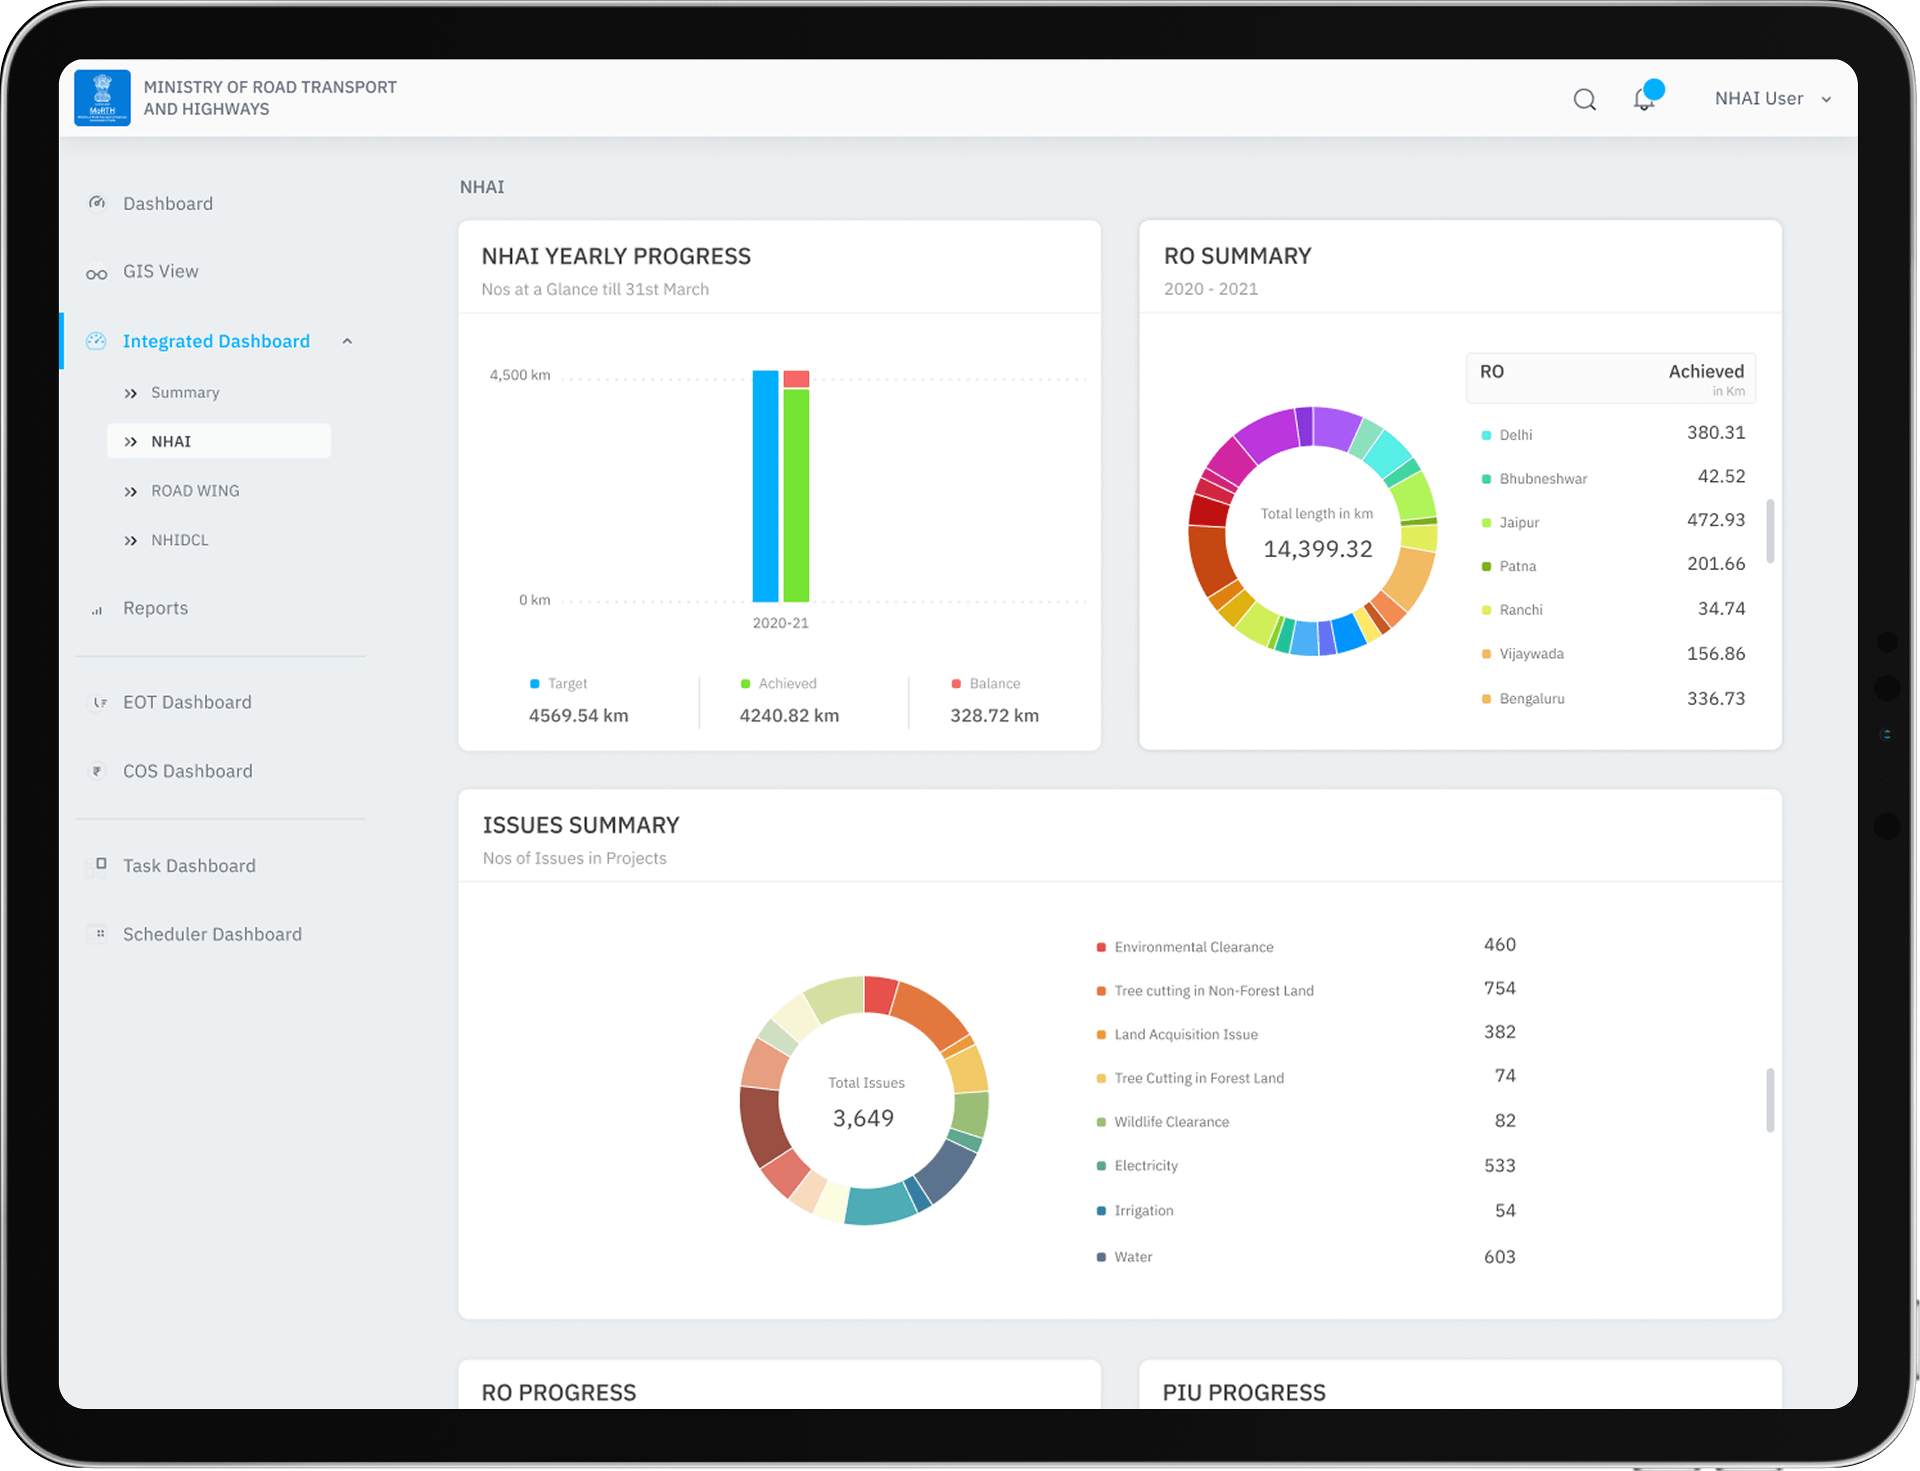This screenshot has height=1471, width=1920.
Task: Select the Bhubneshwar row in RO list
Action: point(1613,477)
